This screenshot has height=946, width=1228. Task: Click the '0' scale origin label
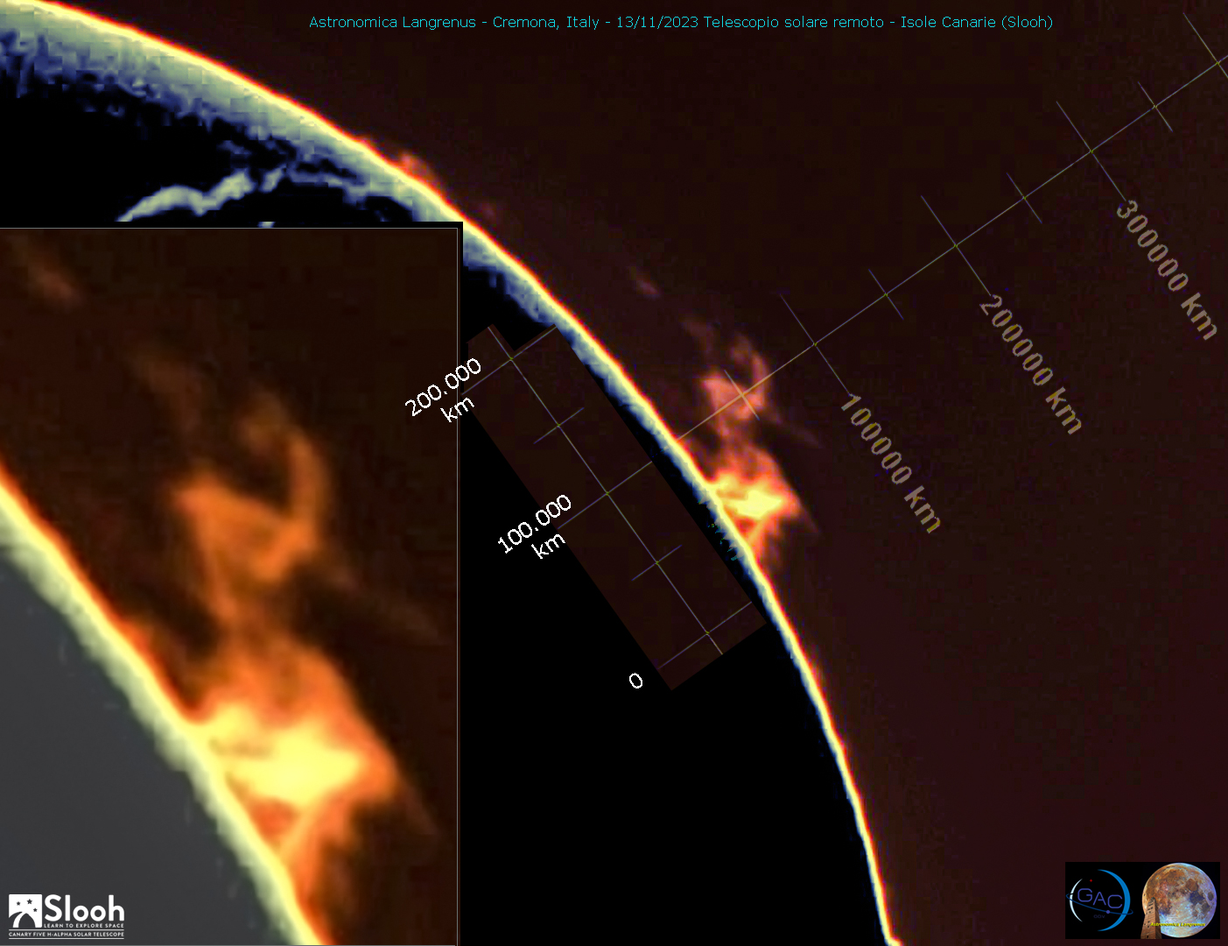[636, 681]
